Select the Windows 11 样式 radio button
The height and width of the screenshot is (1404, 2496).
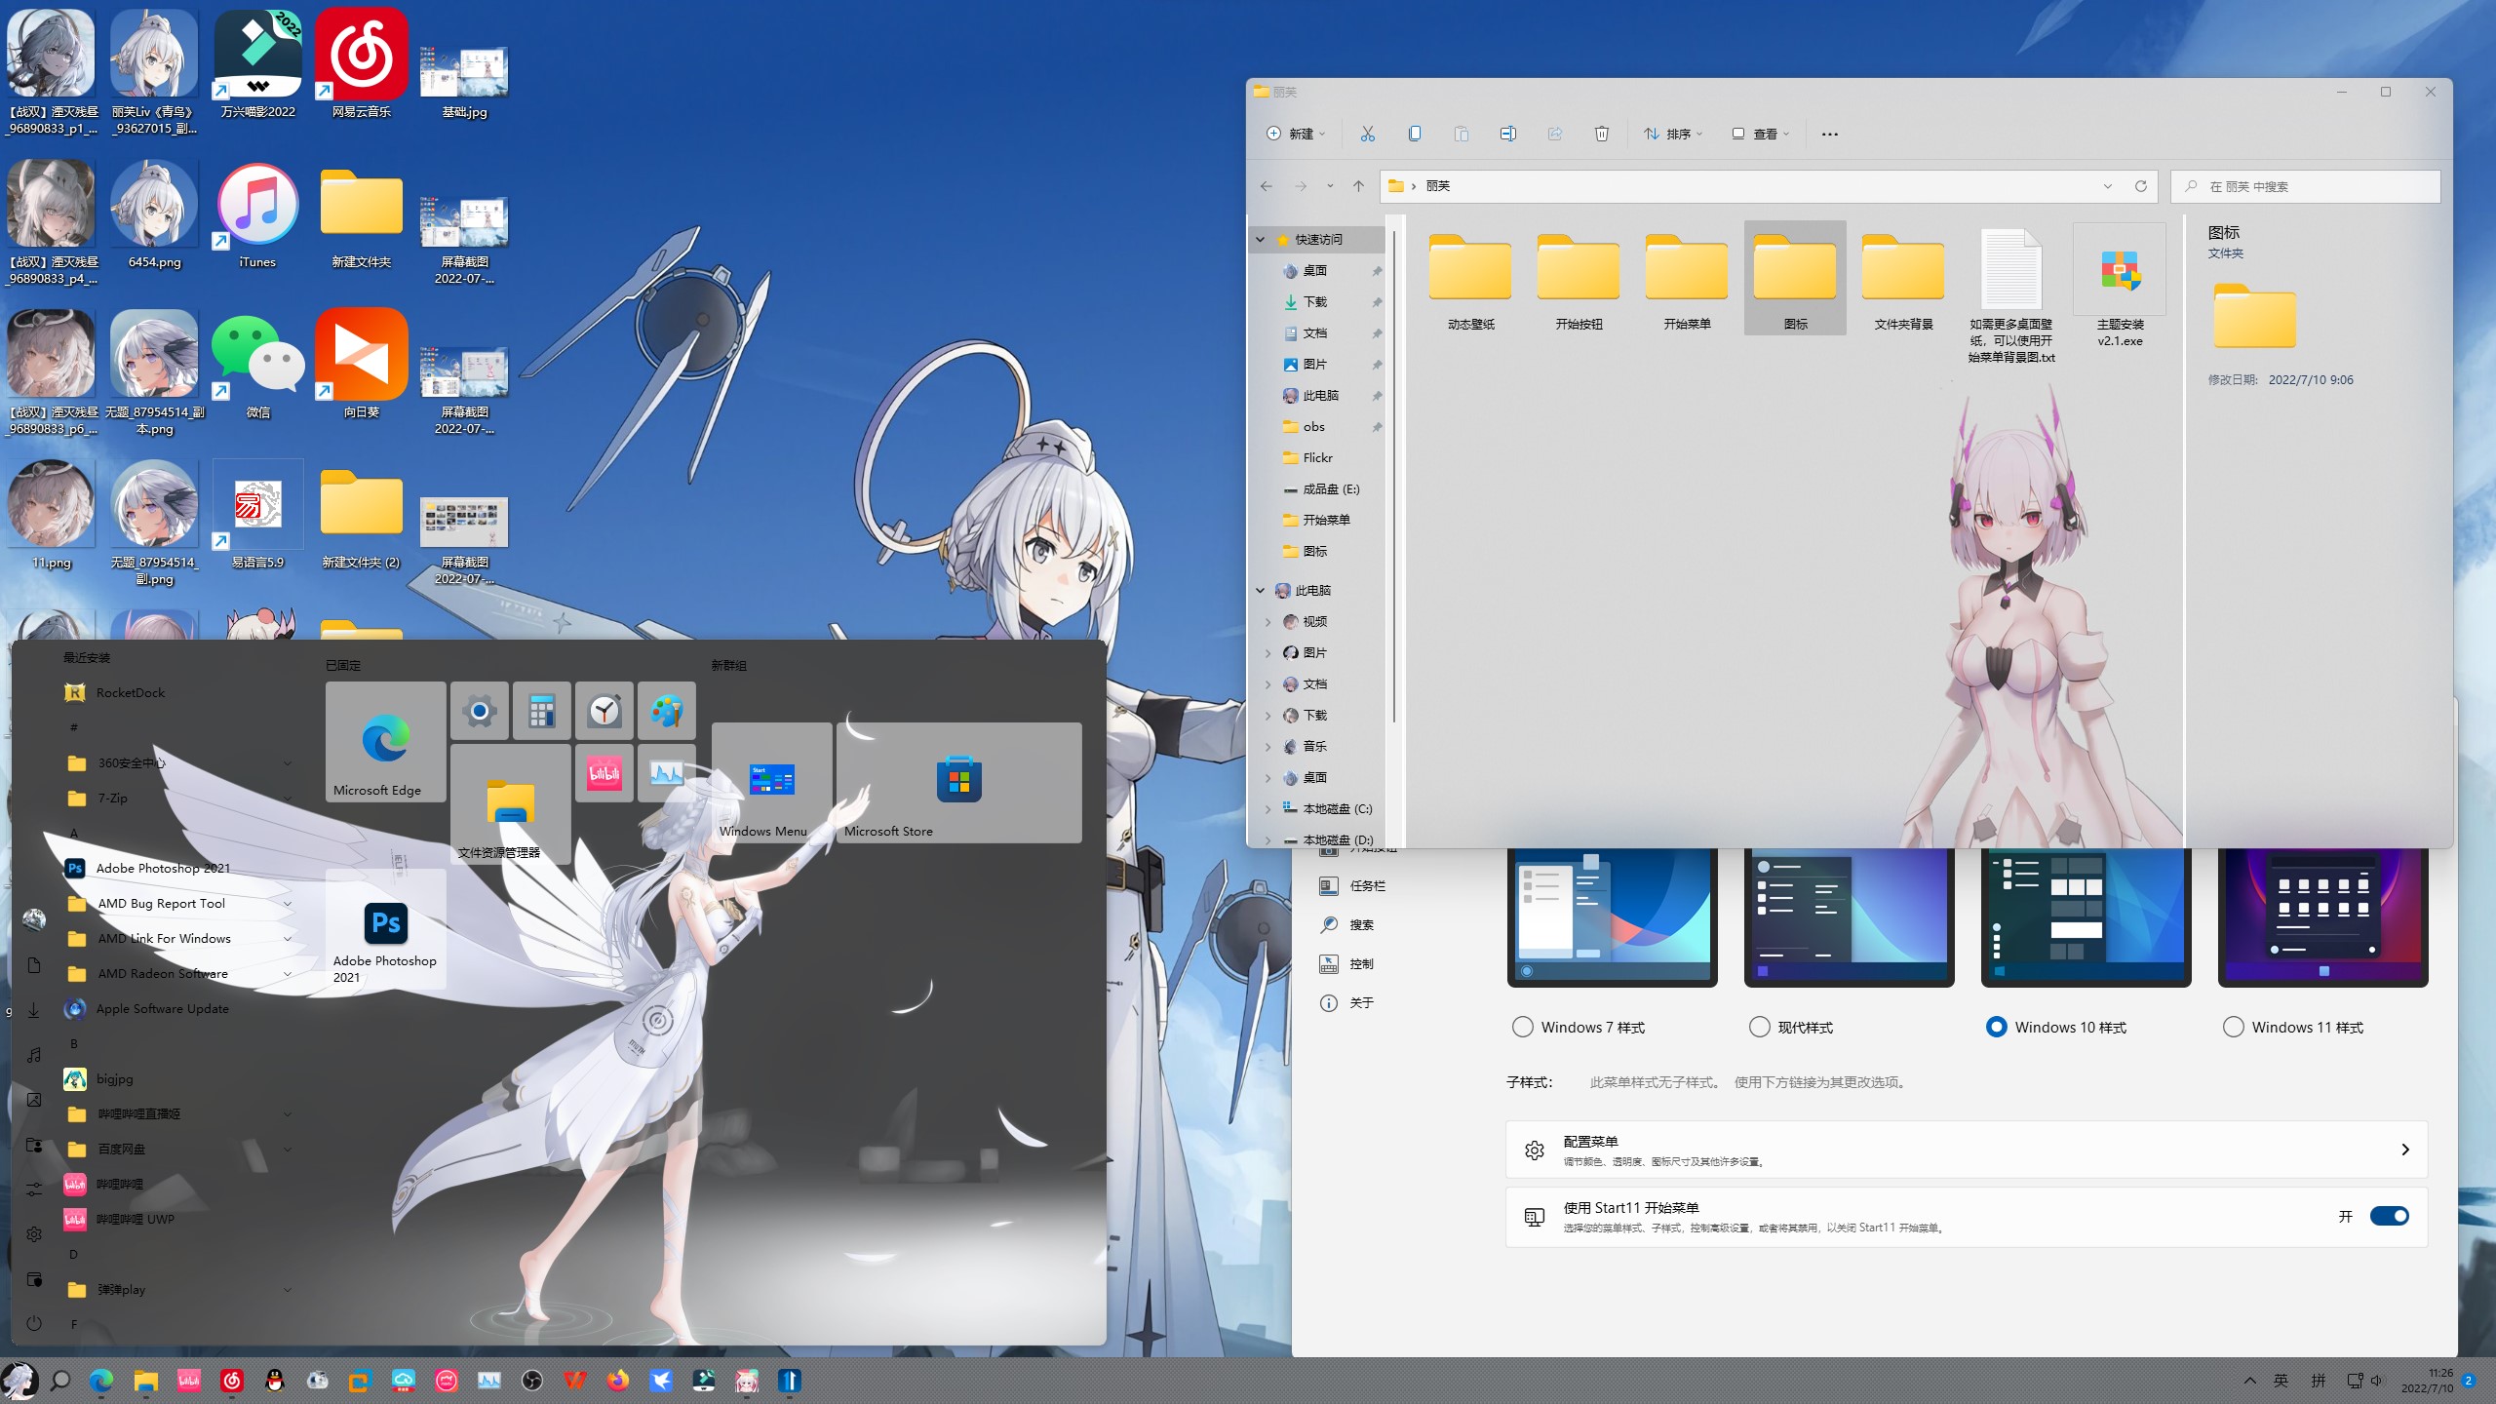pyautogui.click(x=2233, y=1027)
